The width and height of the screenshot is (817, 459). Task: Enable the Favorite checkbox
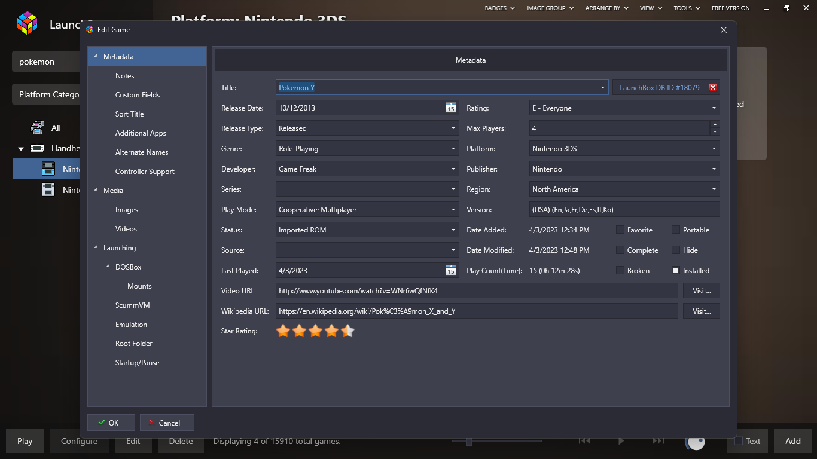(x=620, y=230)
